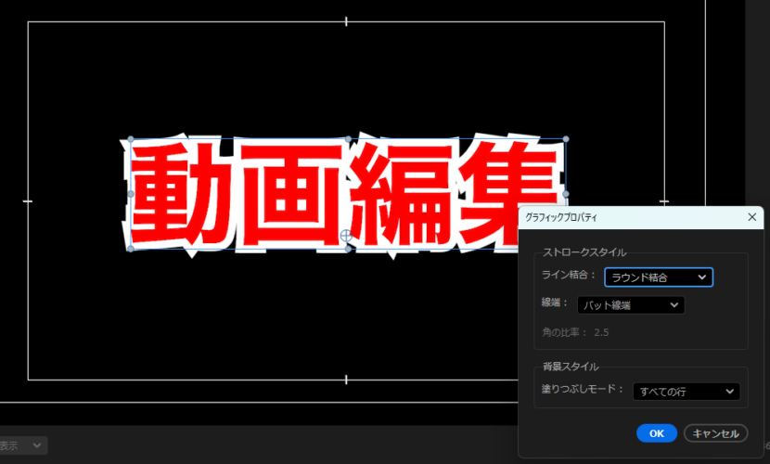Click the red 編 character on the canvas
770x464 pixels.
pyautogui.click(x=405, y=194)
